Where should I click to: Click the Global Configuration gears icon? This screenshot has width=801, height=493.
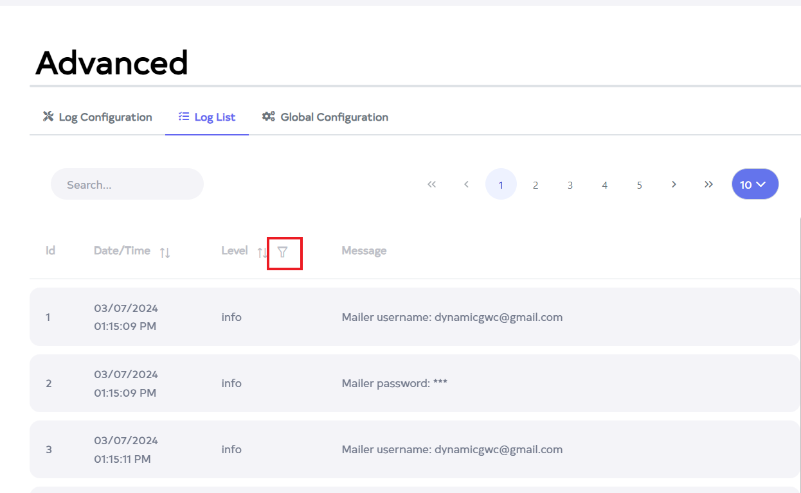click(x=268, y=117)
